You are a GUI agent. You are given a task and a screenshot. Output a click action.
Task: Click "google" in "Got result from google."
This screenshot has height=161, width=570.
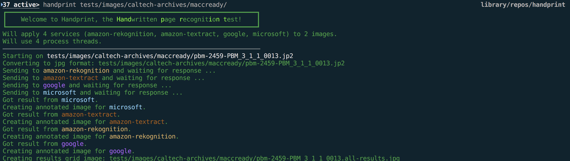coord(72,144)
